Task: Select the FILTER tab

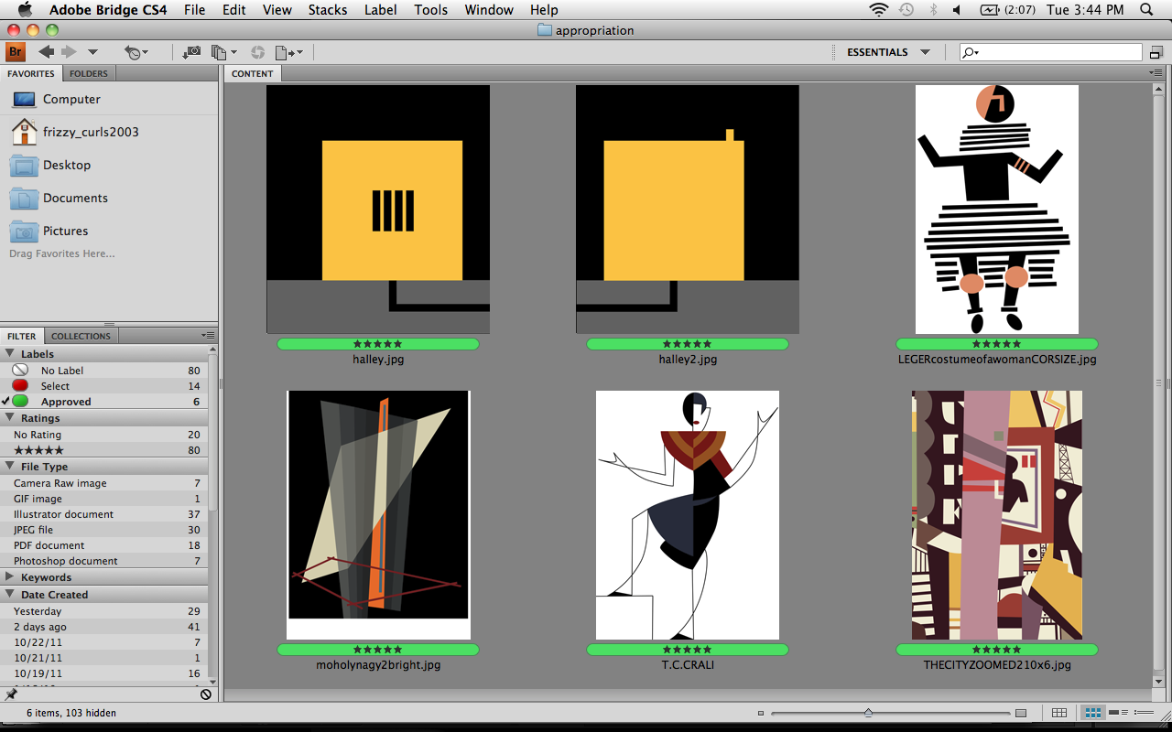Action: pyautogui.click(x=22, y=336)
